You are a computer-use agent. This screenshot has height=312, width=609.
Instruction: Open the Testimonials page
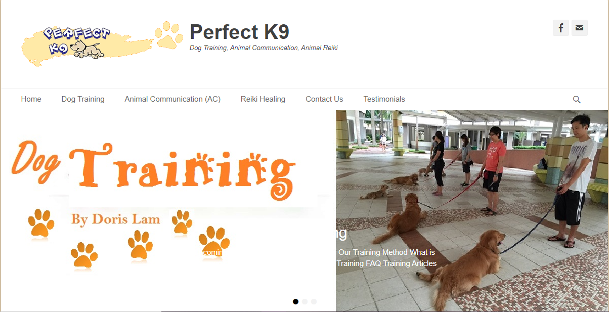coord(384,99)
